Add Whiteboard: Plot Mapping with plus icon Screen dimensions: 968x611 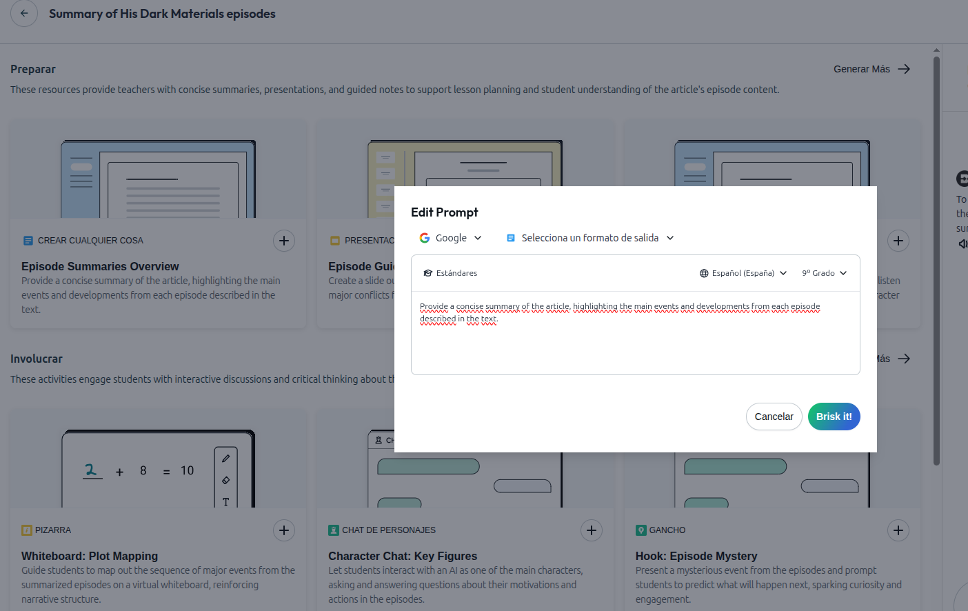point(283,530)
